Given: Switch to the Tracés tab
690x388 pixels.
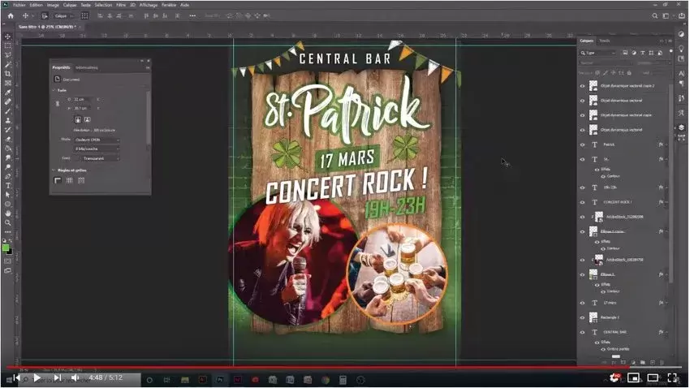Looking at the screenshot, I should [605, 41].
